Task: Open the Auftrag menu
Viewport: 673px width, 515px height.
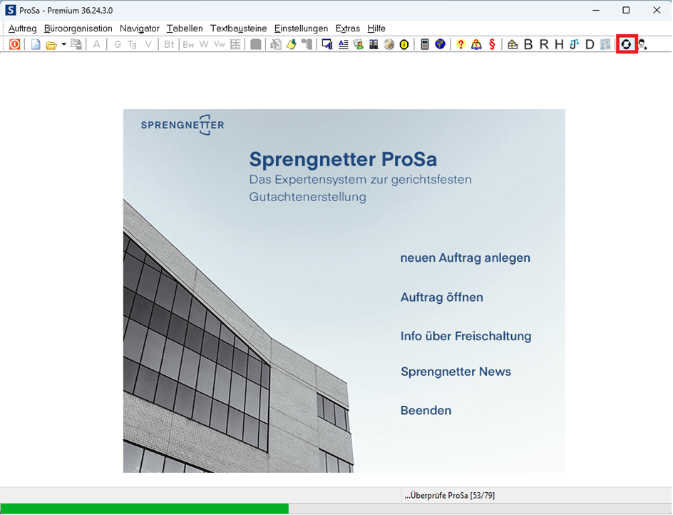Action: pos(22,29)
